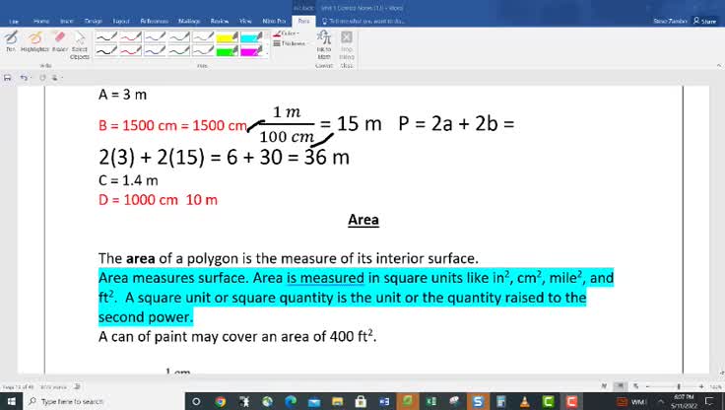This screenshot has height=410, width=725.
Task: Save the document from quick access toolbar
Action: (x=8, y=78)
